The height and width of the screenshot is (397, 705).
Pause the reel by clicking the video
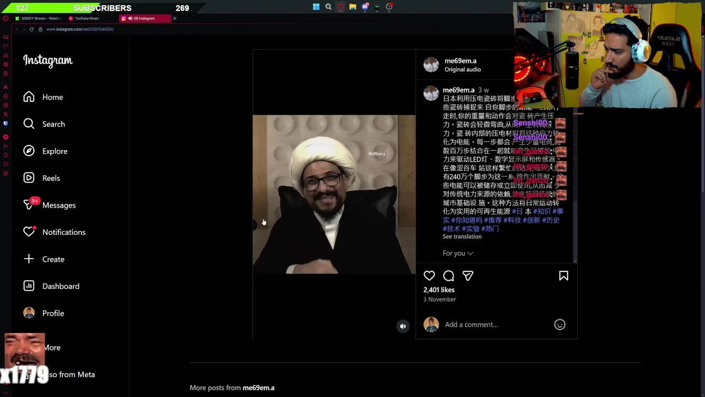click(x=334, y=194)
